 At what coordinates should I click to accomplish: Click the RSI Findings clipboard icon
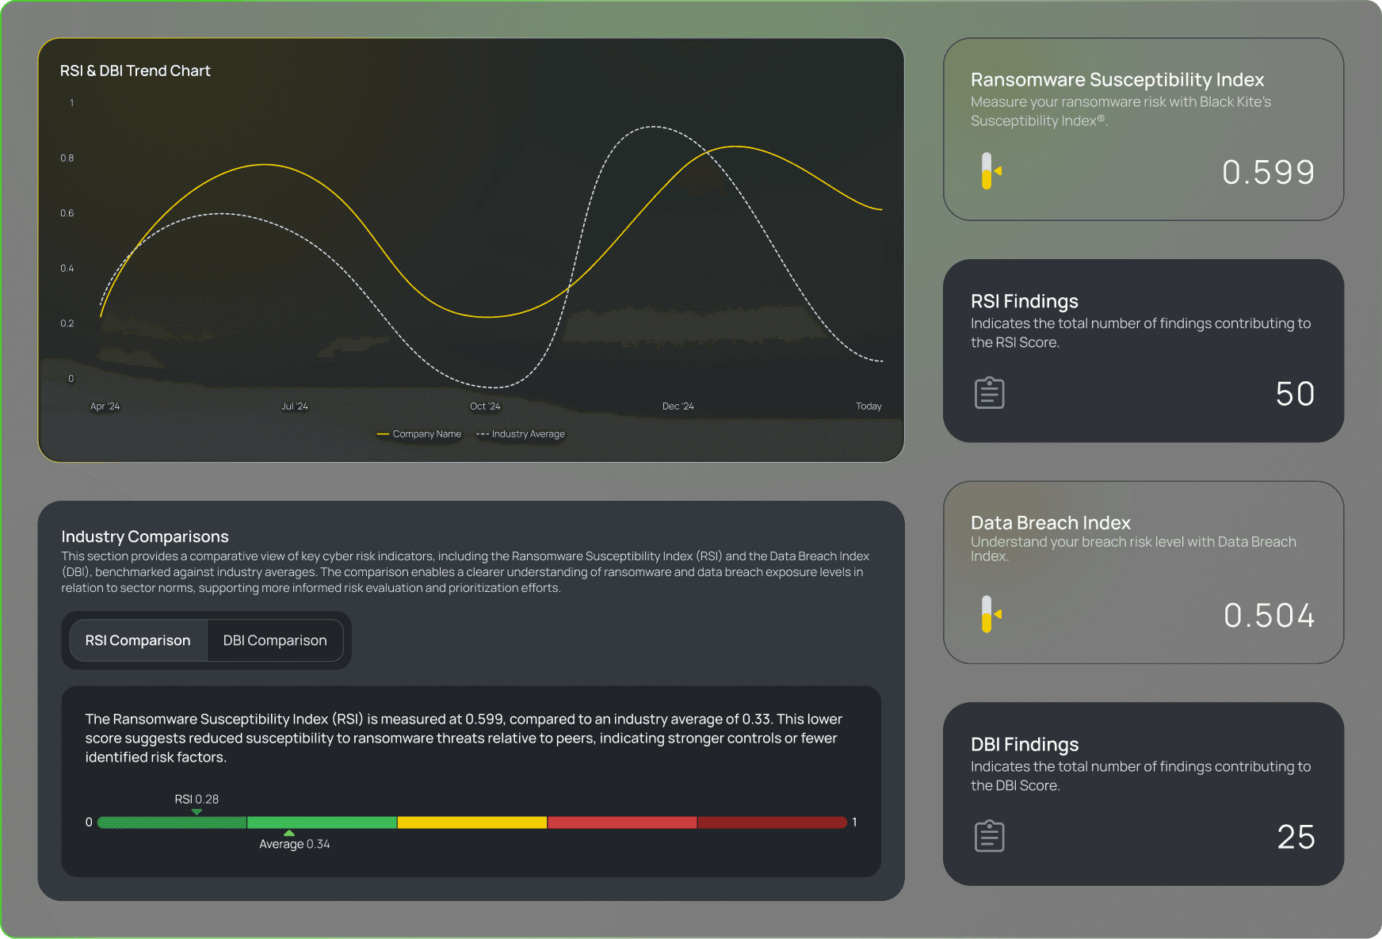tap(989, 393)
